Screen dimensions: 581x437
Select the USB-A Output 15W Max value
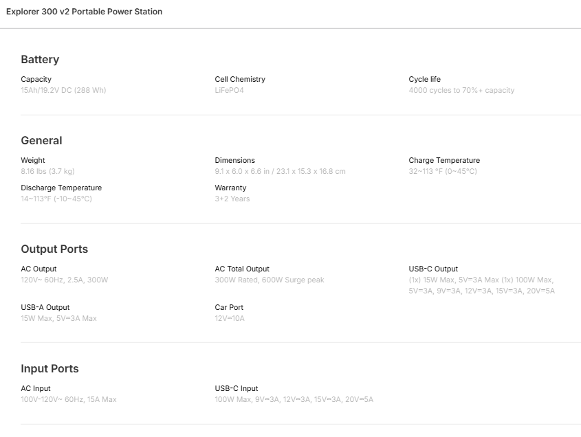58,318
